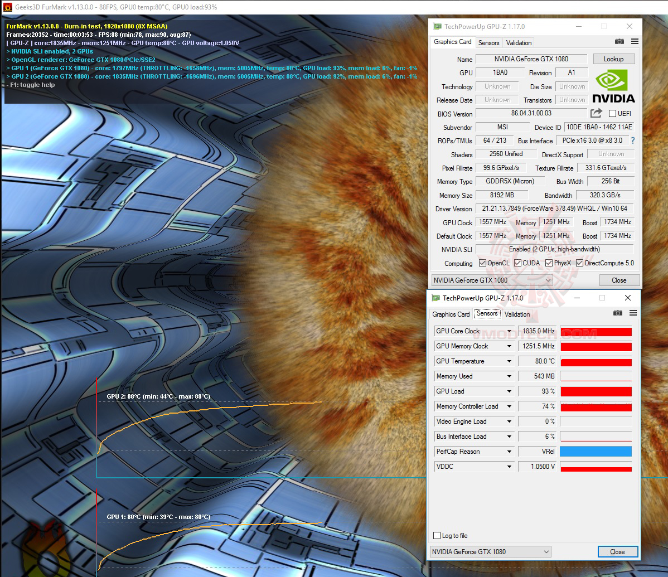Image resolution: width=668 pixels, height=577 pixels.
Task: Click the GPU Core Clock red graph bar
Action: pyautogui.click(x=596, y=332)
